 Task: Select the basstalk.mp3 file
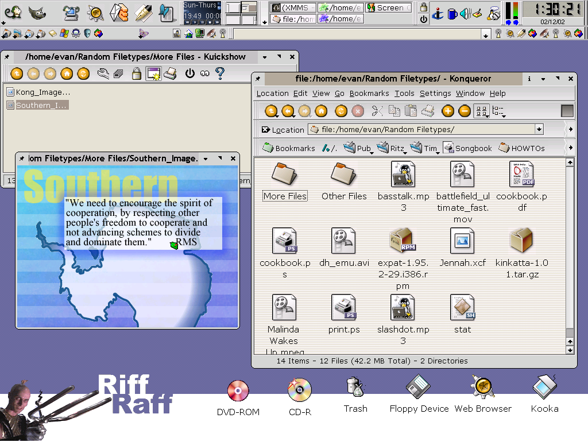[403, 187]
